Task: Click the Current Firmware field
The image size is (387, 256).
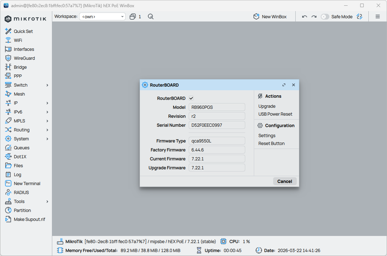Action: (217, 159)
